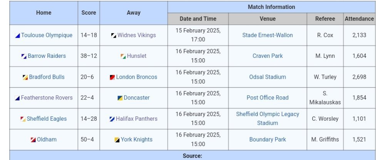Image resolution: width=385 pixels, height=160 pixels.
Task: Click the Attendance column header
Action: [x=359, y=19]
